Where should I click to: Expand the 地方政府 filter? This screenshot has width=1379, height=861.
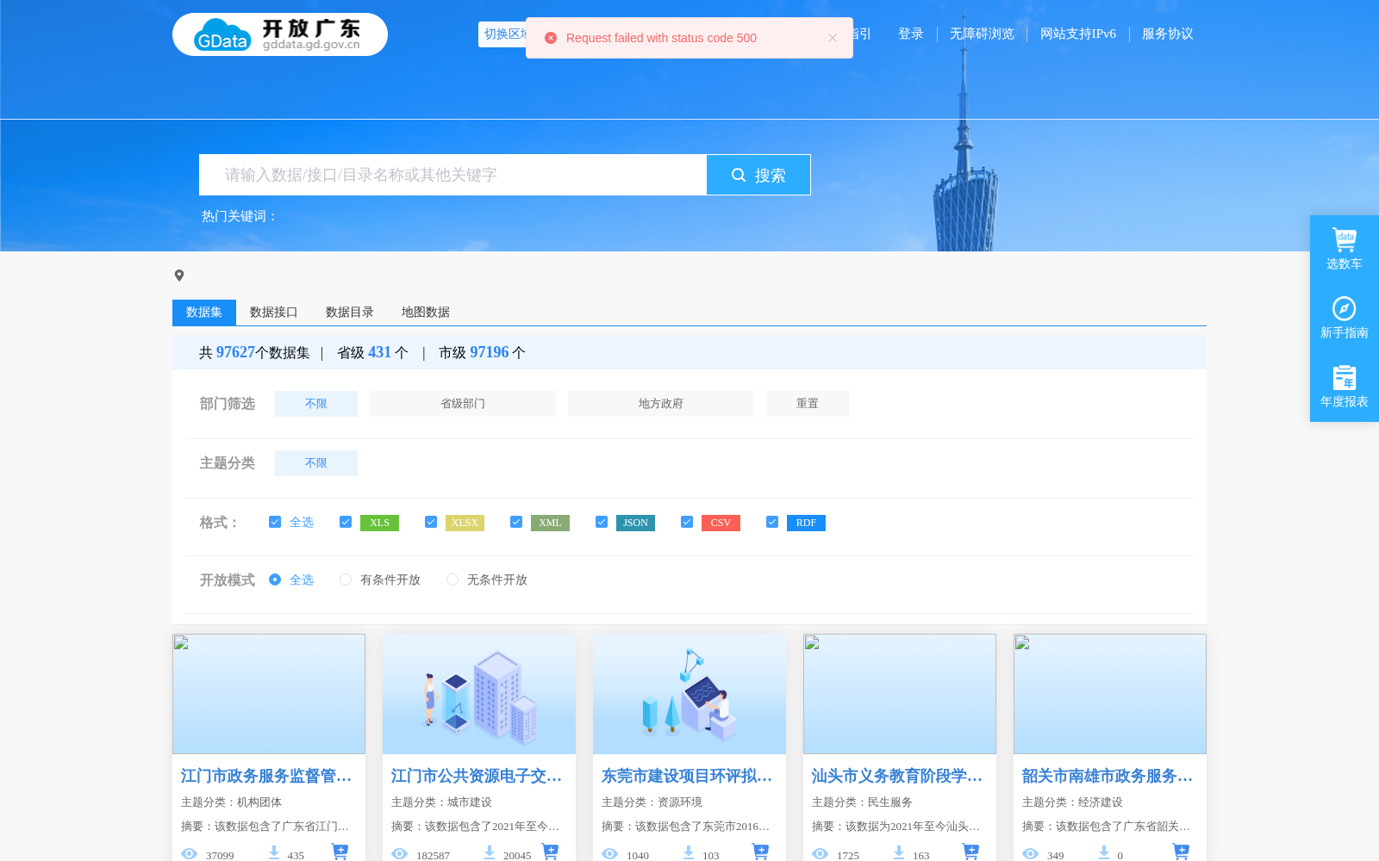click(x=661, y=404)
